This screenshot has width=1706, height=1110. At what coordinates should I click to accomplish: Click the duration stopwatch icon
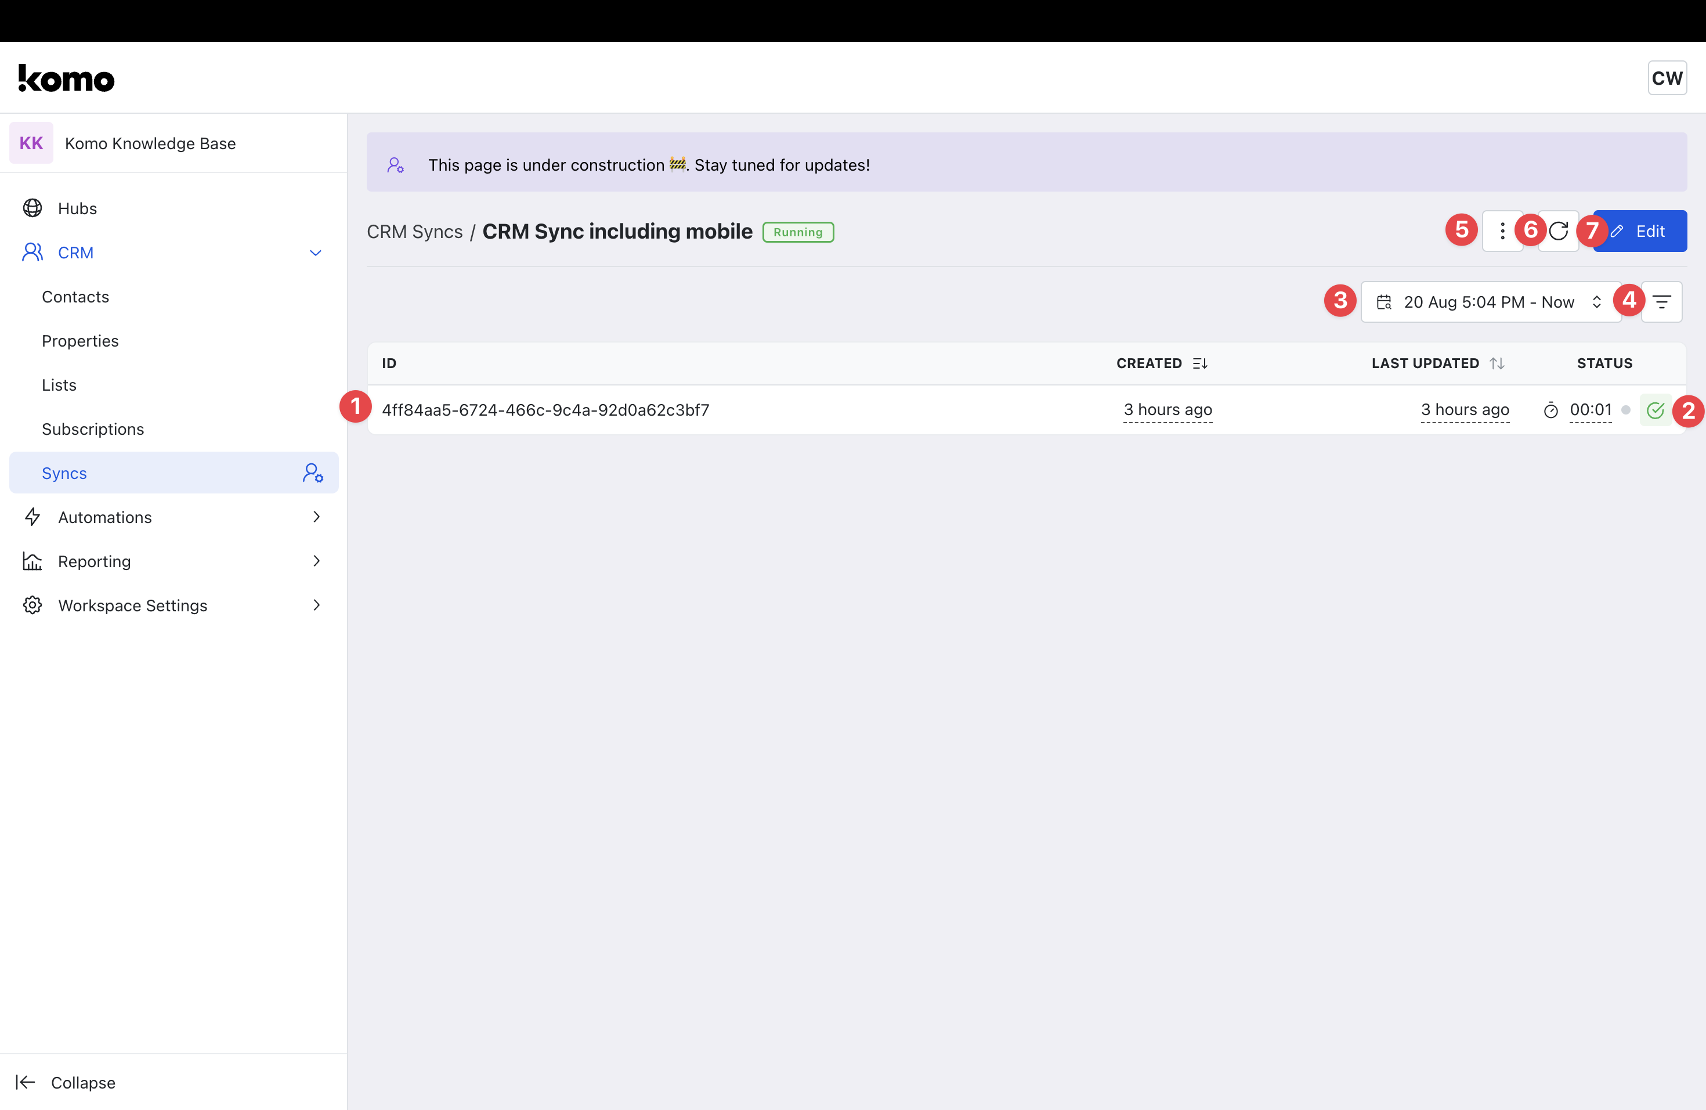click(x=1550, y=410)
